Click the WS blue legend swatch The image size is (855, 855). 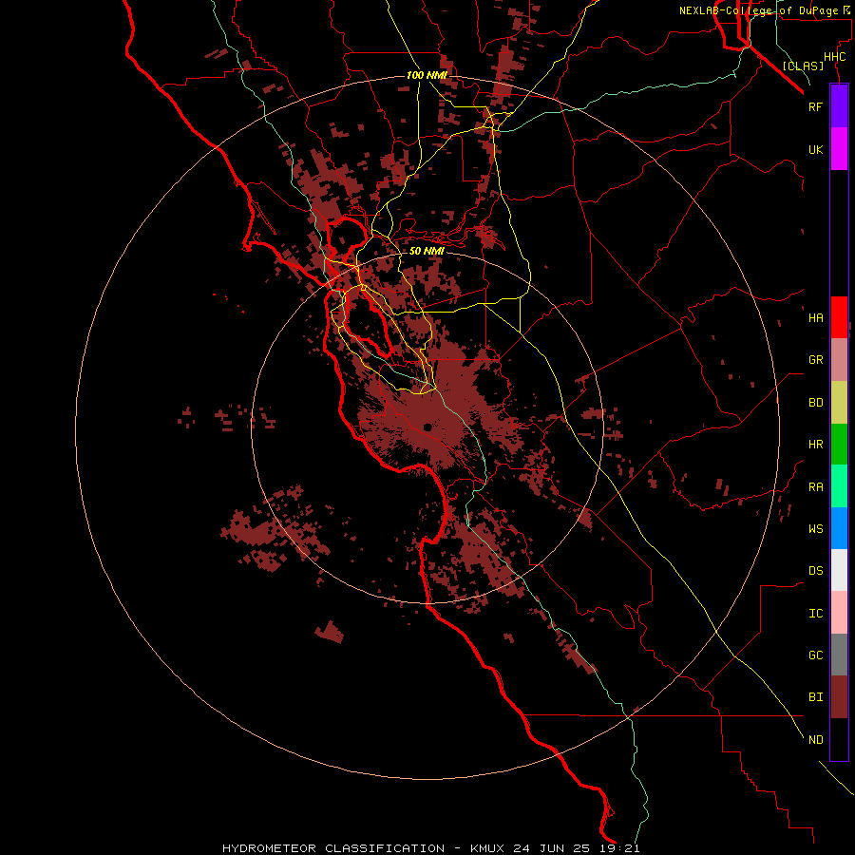[839, 528]
